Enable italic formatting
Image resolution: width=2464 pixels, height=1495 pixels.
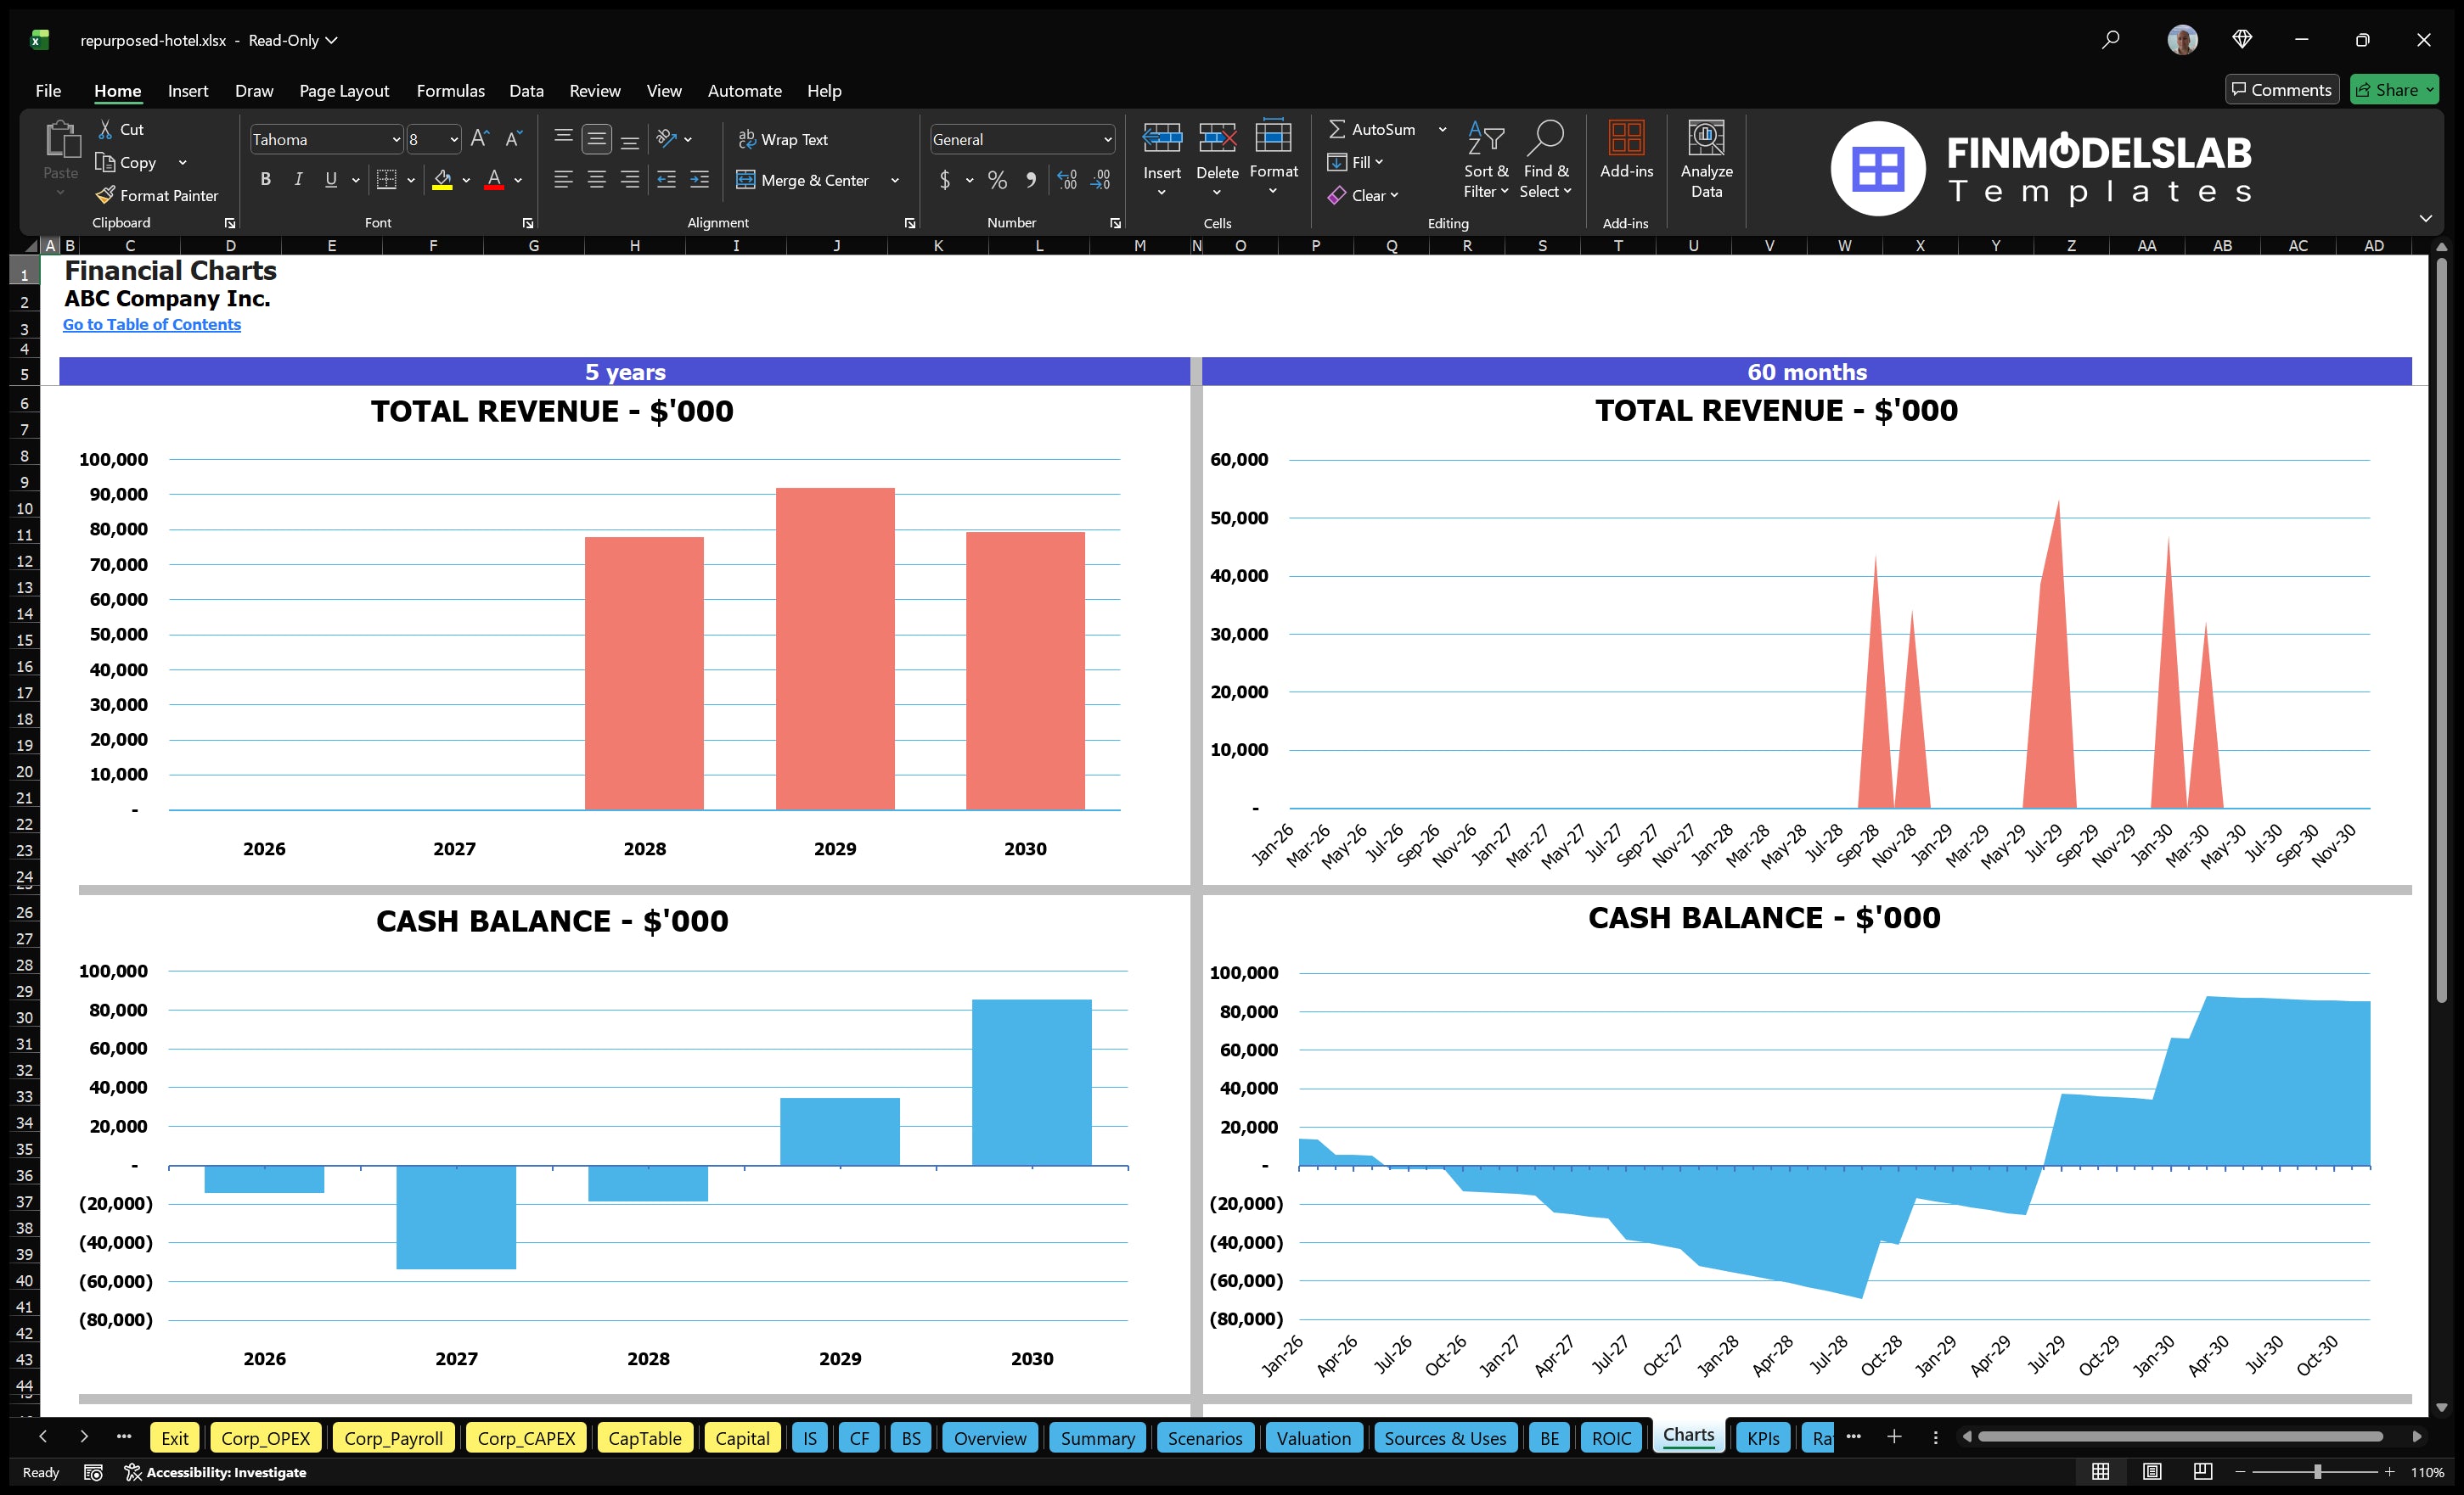click(x=297, y=180)
